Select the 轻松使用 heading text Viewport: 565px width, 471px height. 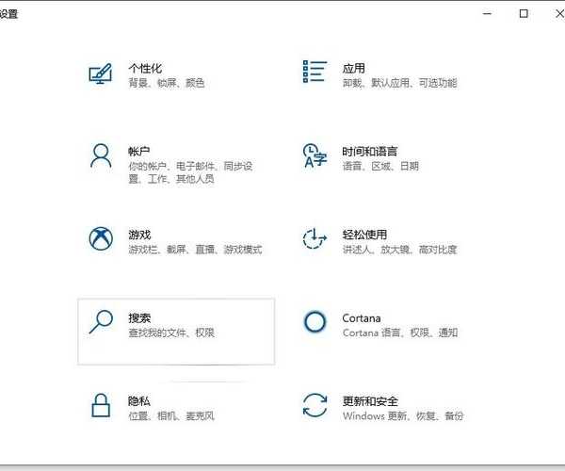[x=364, y=235]
